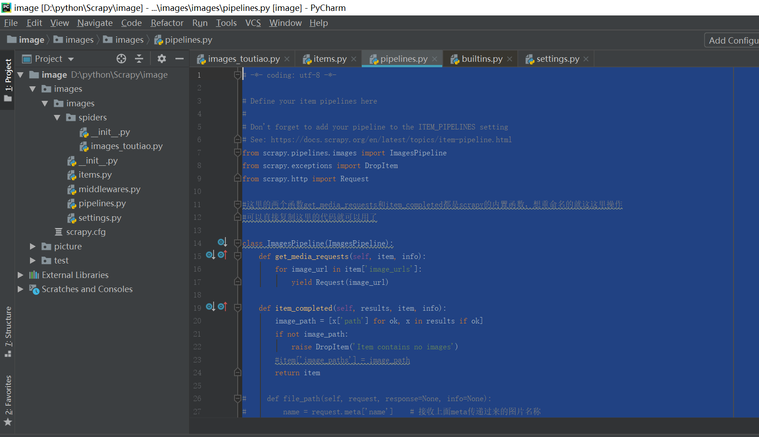Close the images_toutiao.py tab
The image size is (759, 437).
coord(287,59)
